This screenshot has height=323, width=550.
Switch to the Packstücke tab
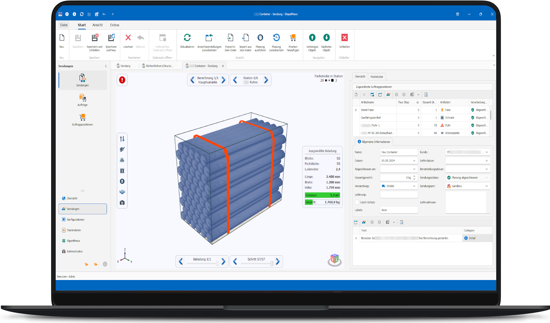377,77
